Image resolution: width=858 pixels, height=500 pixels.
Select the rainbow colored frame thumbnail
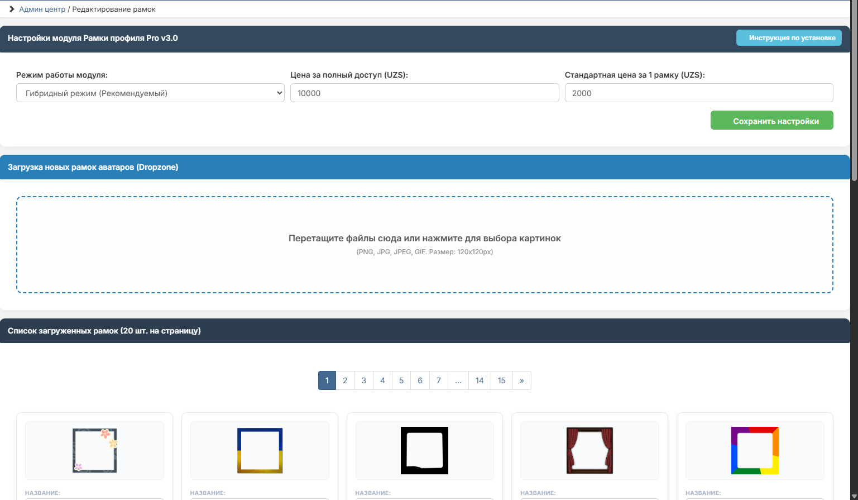755,450
